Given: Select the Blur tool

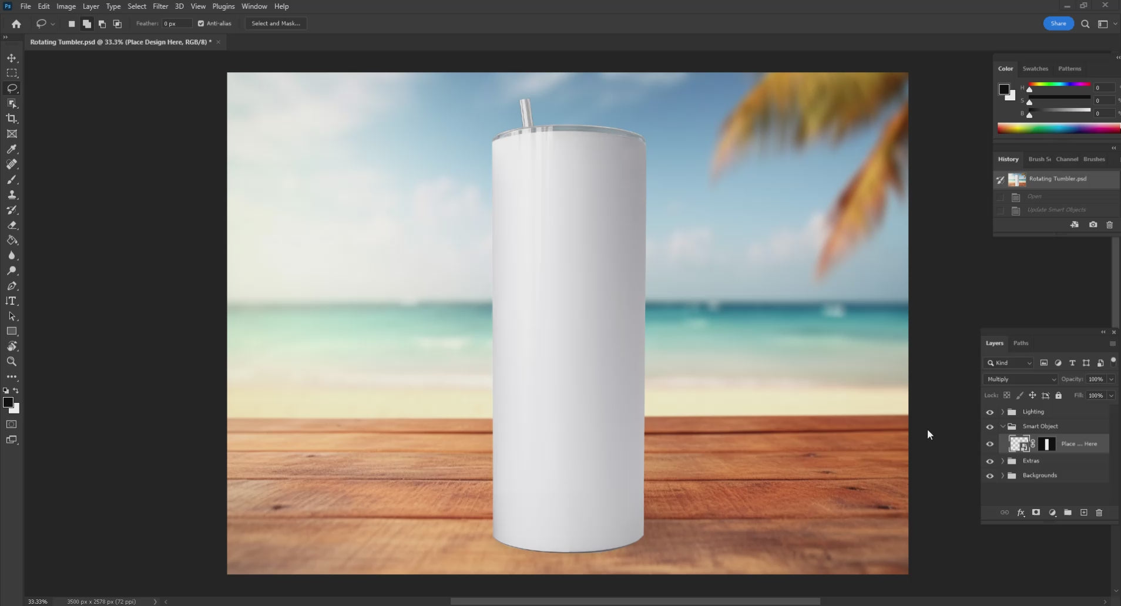Looking at the screenshot, I should [x=12, y=256].
